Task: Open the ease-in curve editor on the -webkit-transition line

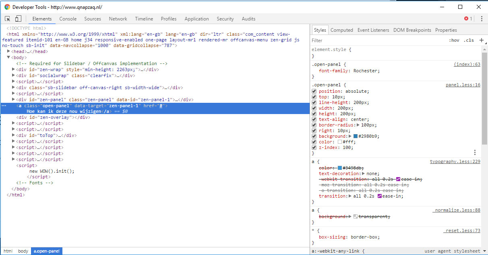Action: click(398, 179)
